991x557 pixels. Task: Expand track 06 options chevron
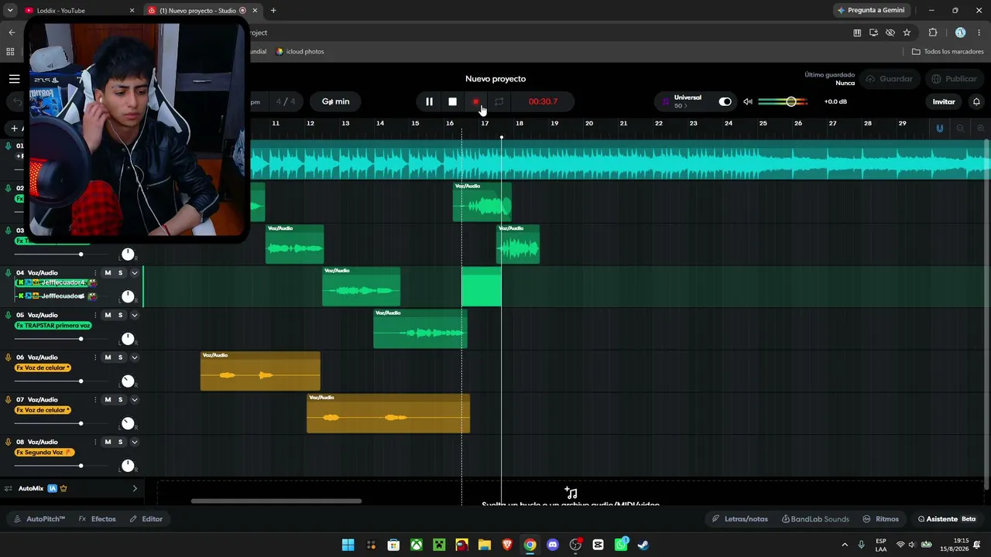tap(134, 357)
